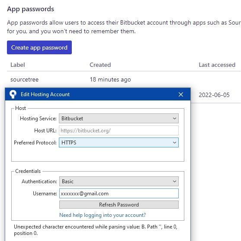Viewport: 241px width, 241px height.
Task: Click the Username input field
Action: pyautogui.click(x=119, y=193)
